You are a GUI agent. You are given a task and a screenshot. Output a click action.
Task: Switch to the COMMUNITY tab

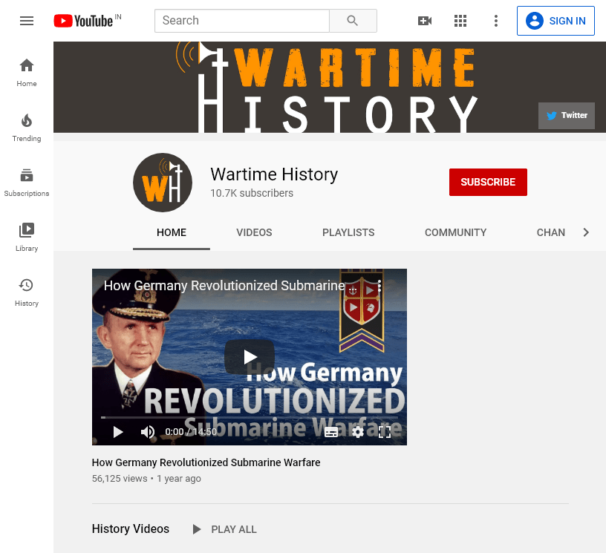[456, 232]
